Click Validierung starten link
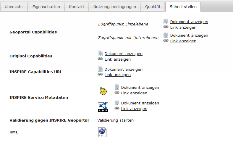Screen dimensions: 233x142 (115, 120)
